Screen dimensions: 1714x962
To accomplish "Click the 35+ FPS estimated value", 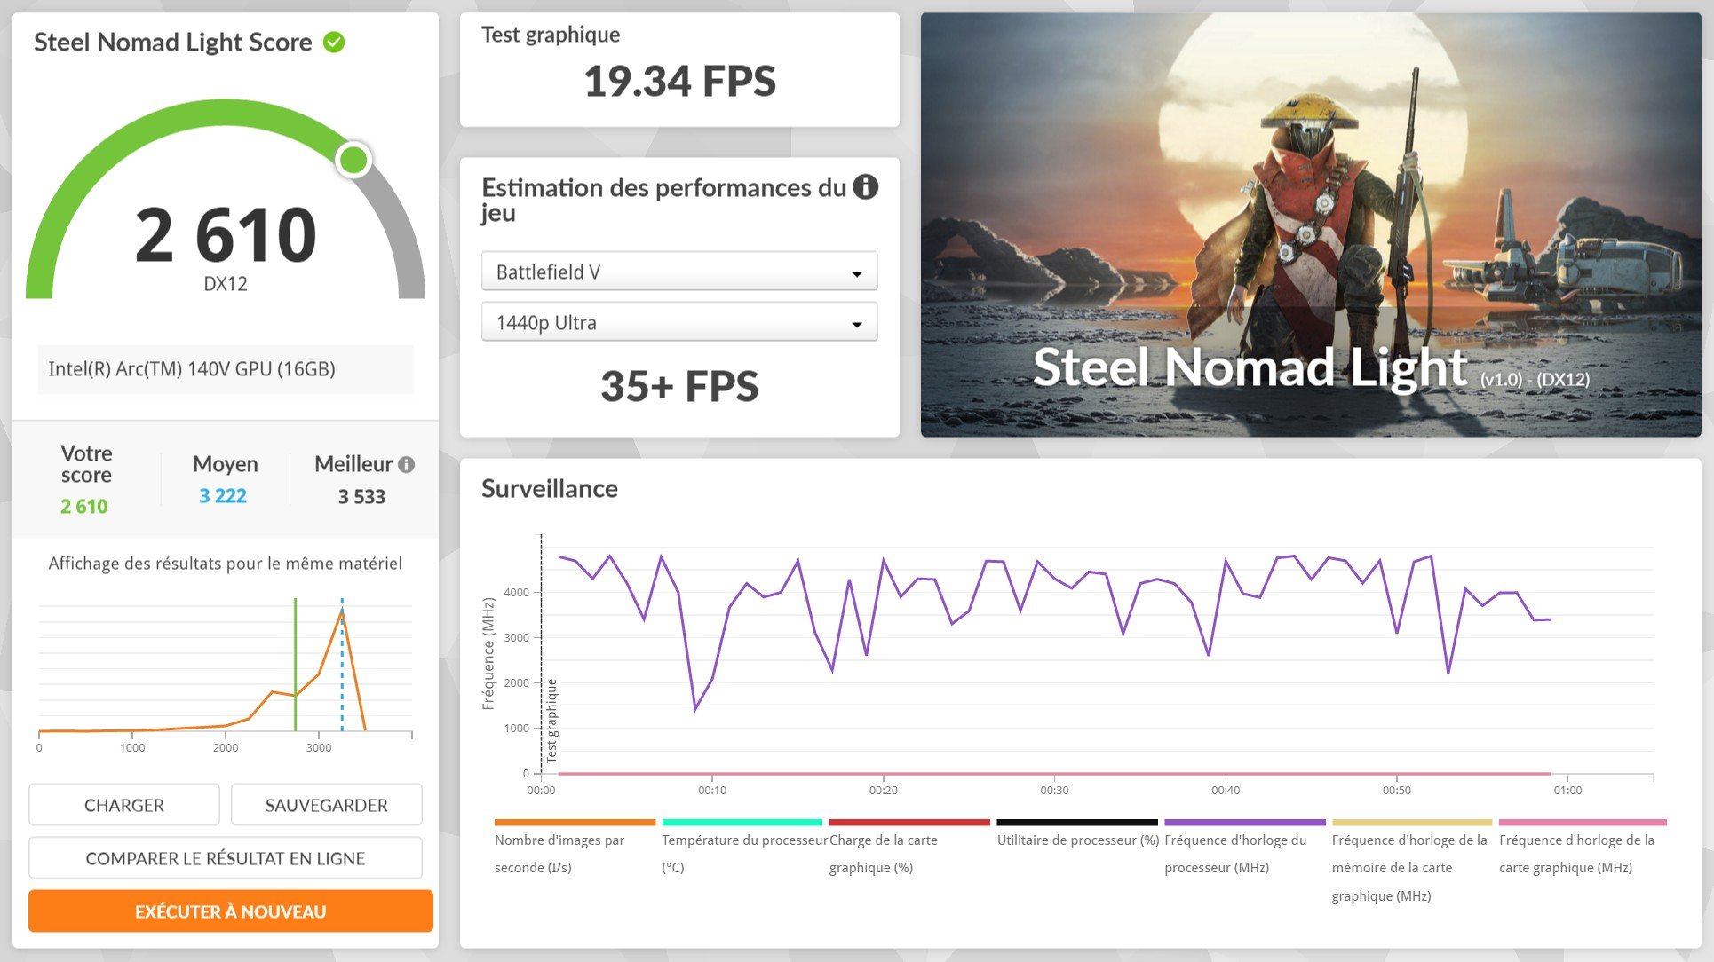I will 679,386.
